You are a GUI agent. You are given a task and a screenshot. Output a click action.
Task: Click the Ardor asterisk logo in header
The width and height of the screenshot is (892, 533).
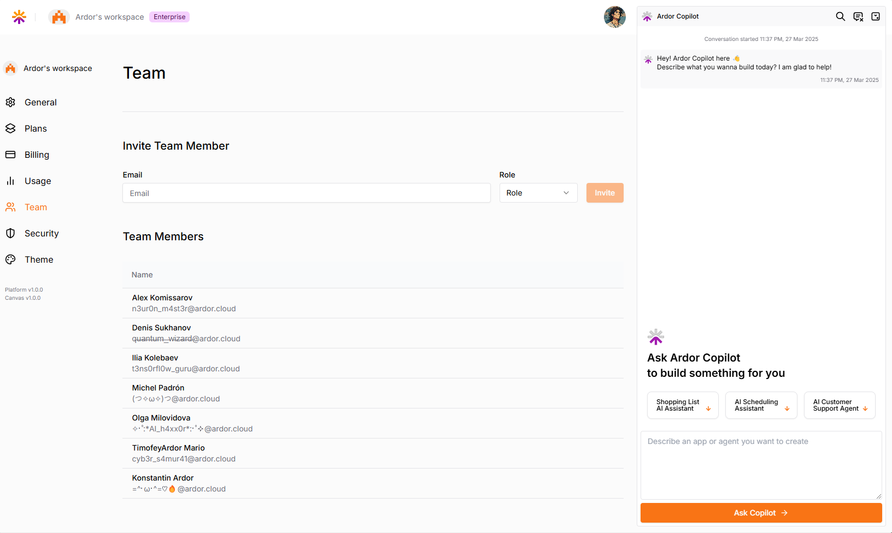click(19, 17)
